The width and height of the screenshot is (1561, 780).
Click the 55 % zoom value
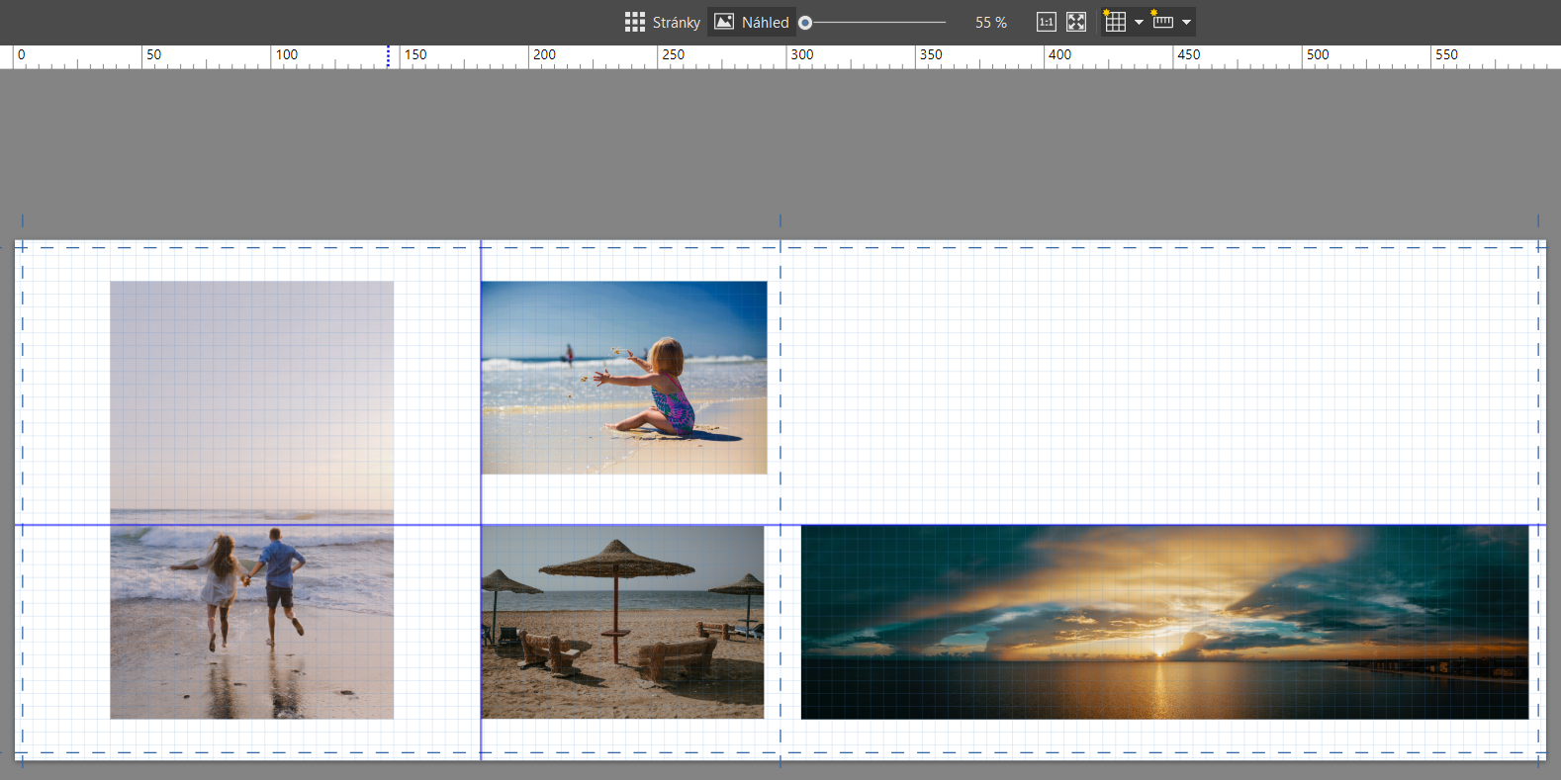[990, 22]
